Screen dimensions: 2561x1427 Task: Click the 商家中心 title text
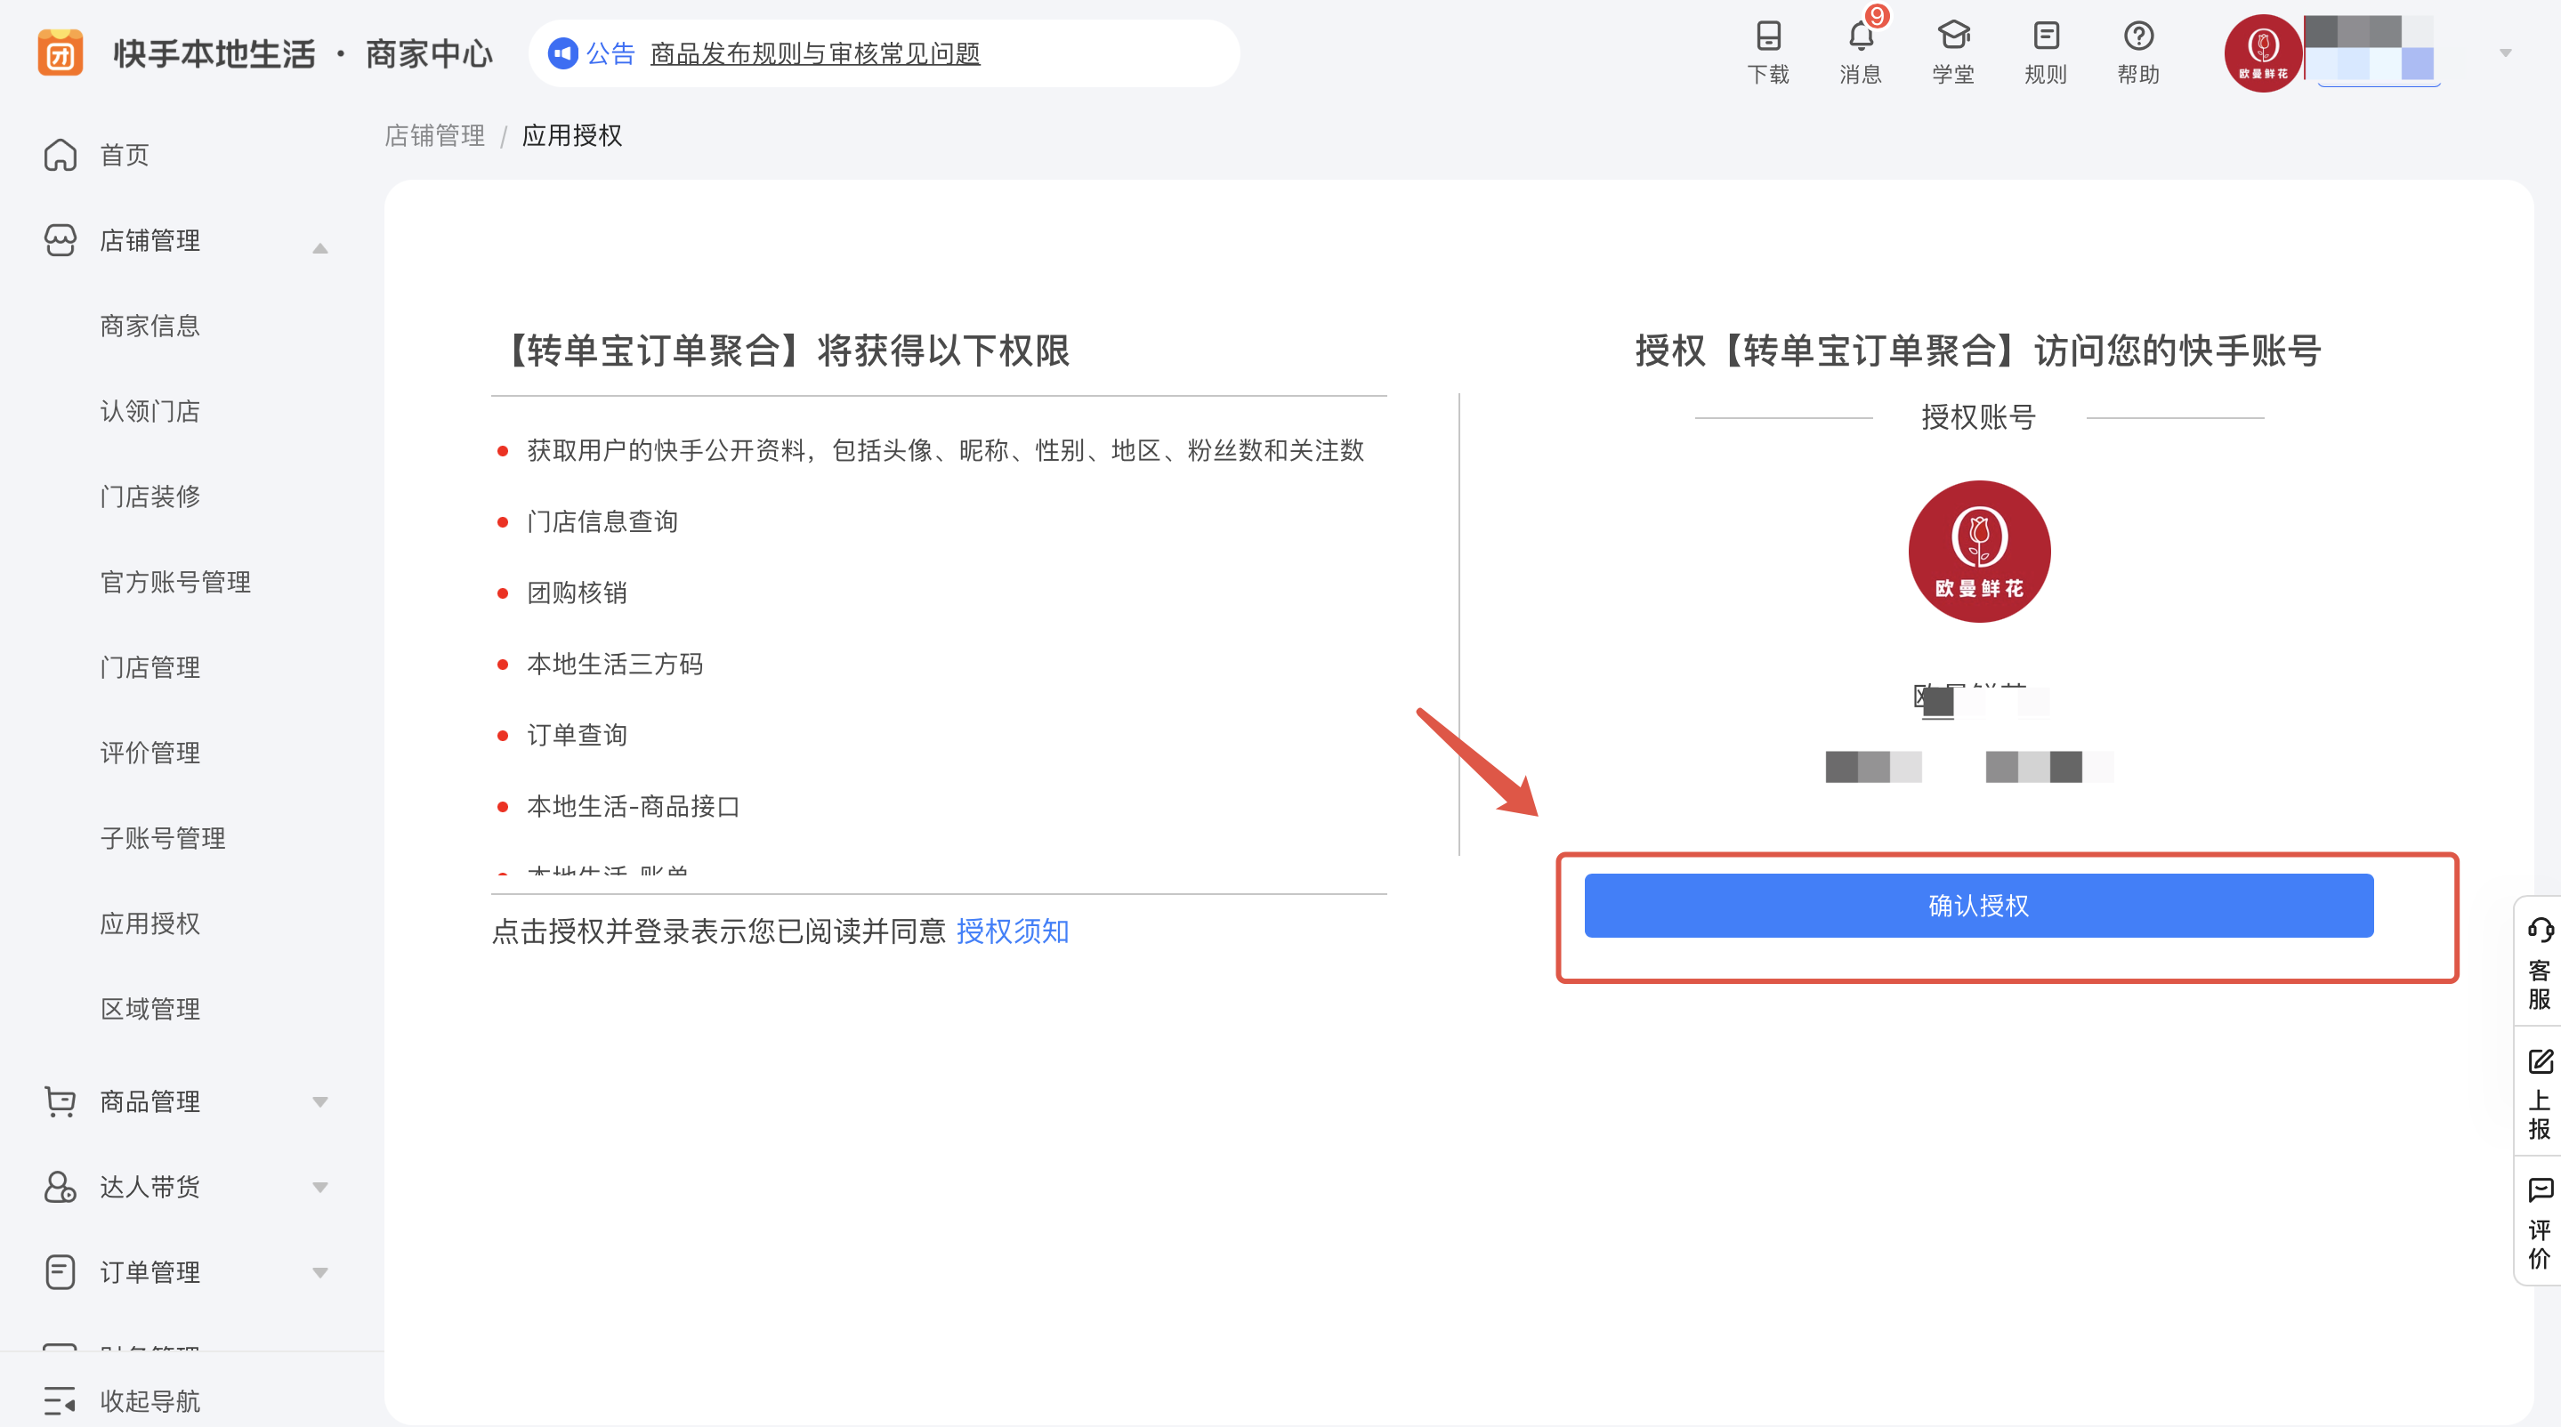click(x=429, y=53)
